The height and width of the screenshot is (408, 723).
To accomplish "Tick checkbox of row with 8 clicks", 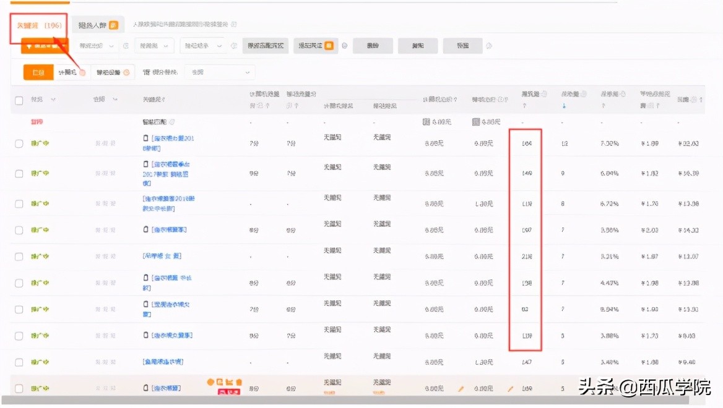I will pyautogui.click(x=19, y=203).
